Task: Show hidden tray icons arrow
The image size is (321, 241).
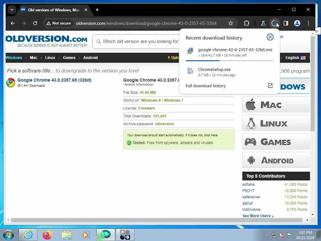Action: coord(266,235)
